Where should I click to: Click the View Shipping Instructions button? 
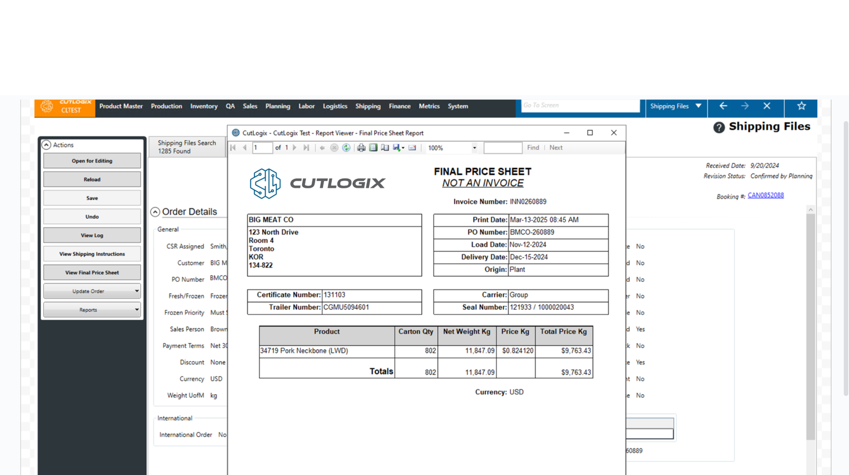[x=92, y=254]
